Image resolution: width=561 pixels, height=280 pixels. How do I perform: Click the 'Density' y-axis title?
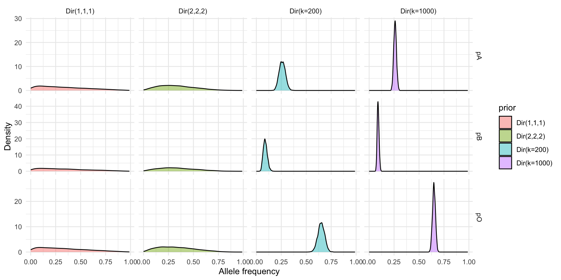[8, 136]
